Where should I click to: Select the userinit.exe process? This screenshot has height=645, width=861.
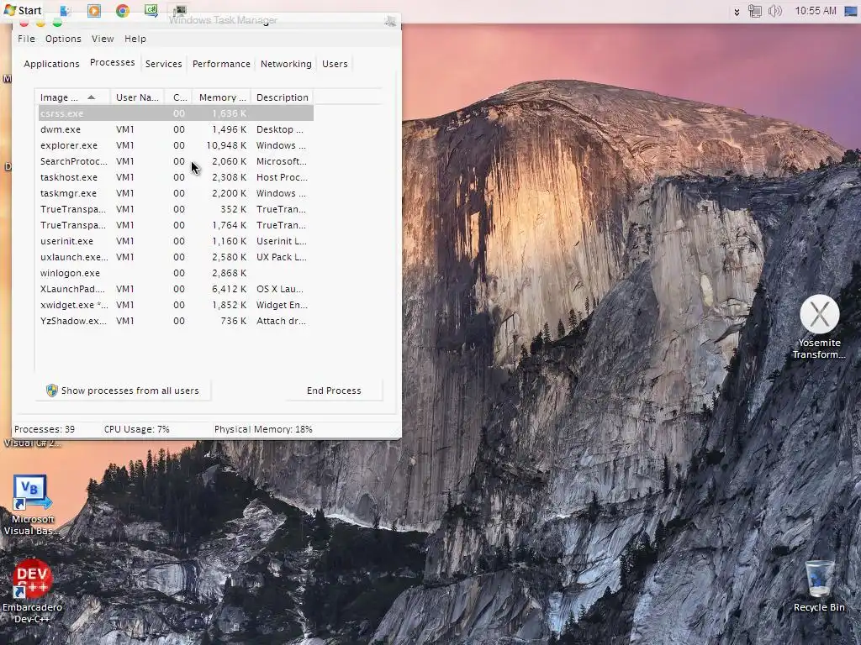coord(176,241)
